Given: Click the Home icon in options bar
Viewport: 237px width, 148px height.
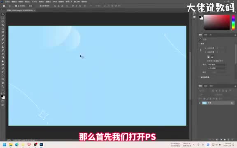Looking at the screenshot, I should tap(4, 6).
